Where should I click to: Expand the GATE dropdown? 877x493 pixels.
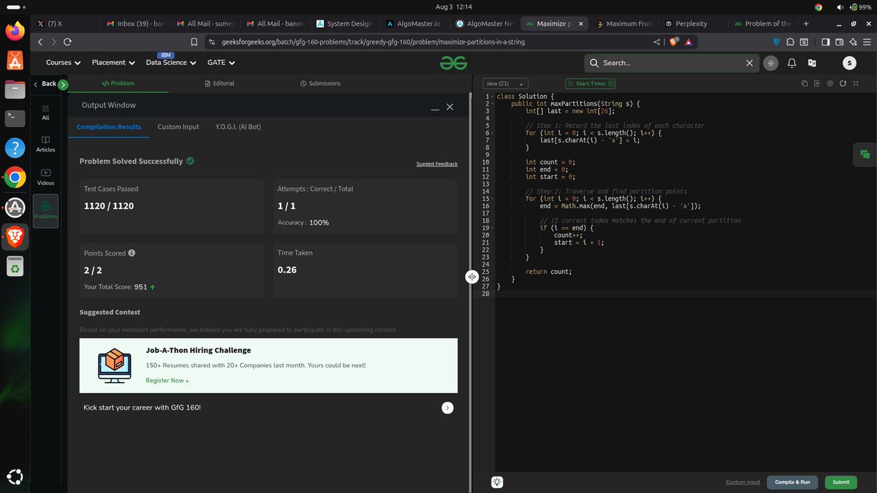click(221, 63)
